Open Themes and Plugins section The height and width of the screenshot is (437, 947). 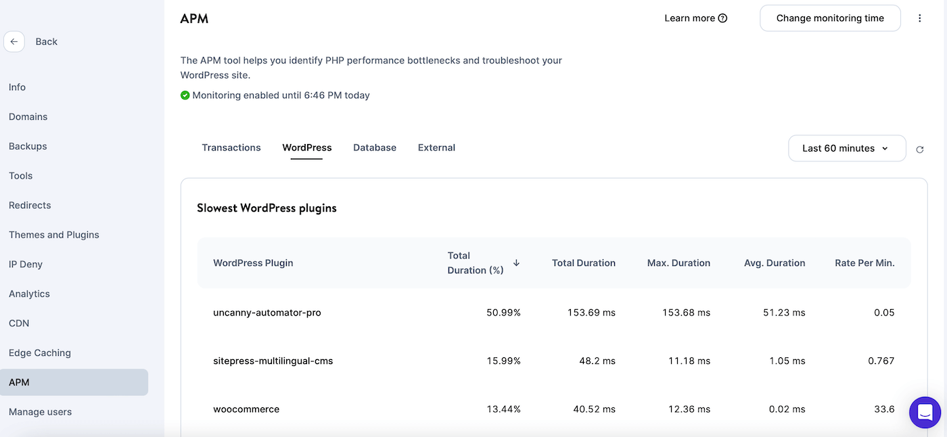tap(54, 235)
